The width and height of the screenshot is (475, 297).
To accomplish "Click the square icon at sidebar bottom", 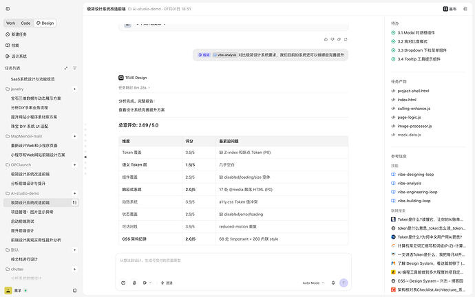I will coord(75,291).
